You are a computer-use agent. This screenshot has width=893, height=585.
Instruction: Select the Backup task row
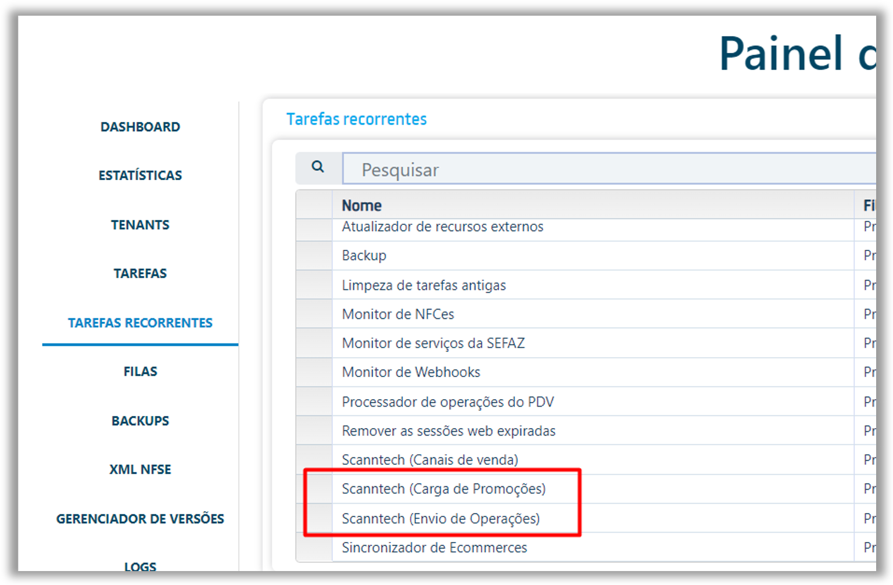[364, 256]
